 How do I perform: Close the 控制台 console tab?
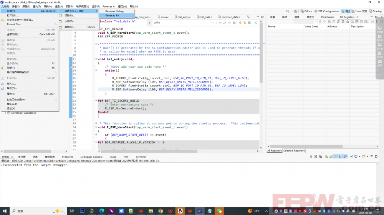pyautogui.click(x=12, y=157)
